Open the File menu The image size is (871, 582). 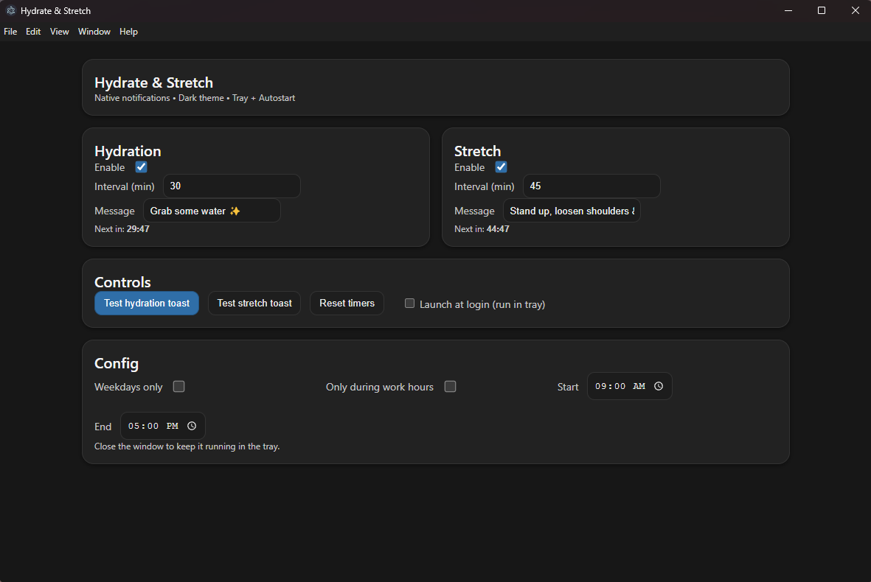(10, 32)
